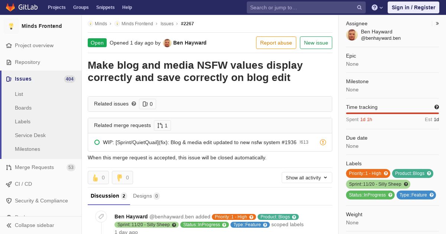This screenshot has height=234, width=446.
Task: Click the search magnifier icon
Action: 359,7
